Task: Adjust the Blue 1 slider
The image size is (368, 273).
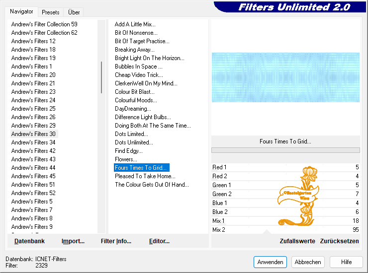Action: click(x=285, y=203)
